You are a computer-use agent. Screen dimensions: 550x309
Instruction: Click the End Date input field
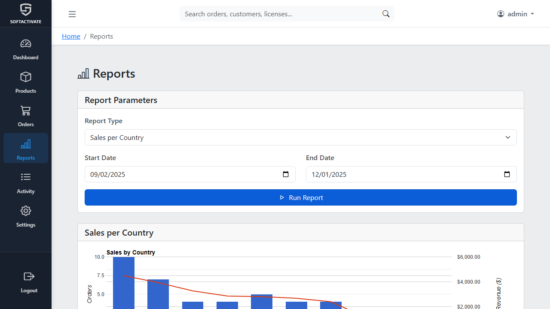coord(402,174)
